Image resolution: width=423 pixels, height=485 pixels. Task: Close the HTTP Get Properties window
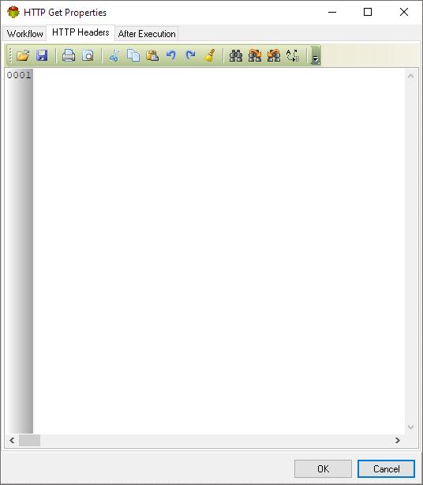[403, 12]
